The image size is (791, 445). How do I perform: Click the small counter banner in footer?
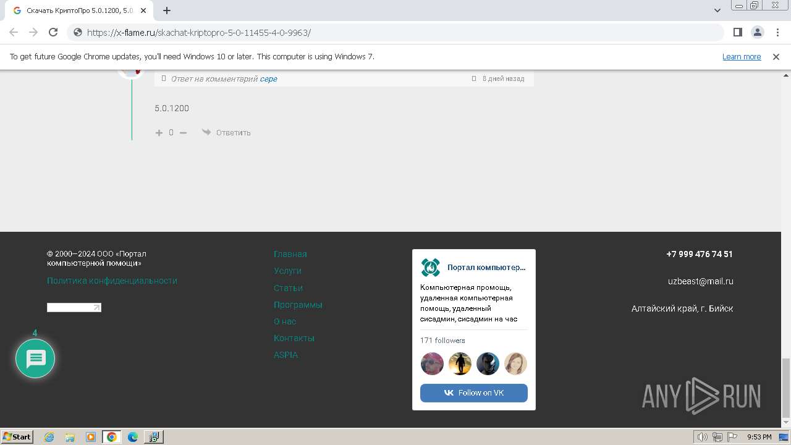pos(74,307)
